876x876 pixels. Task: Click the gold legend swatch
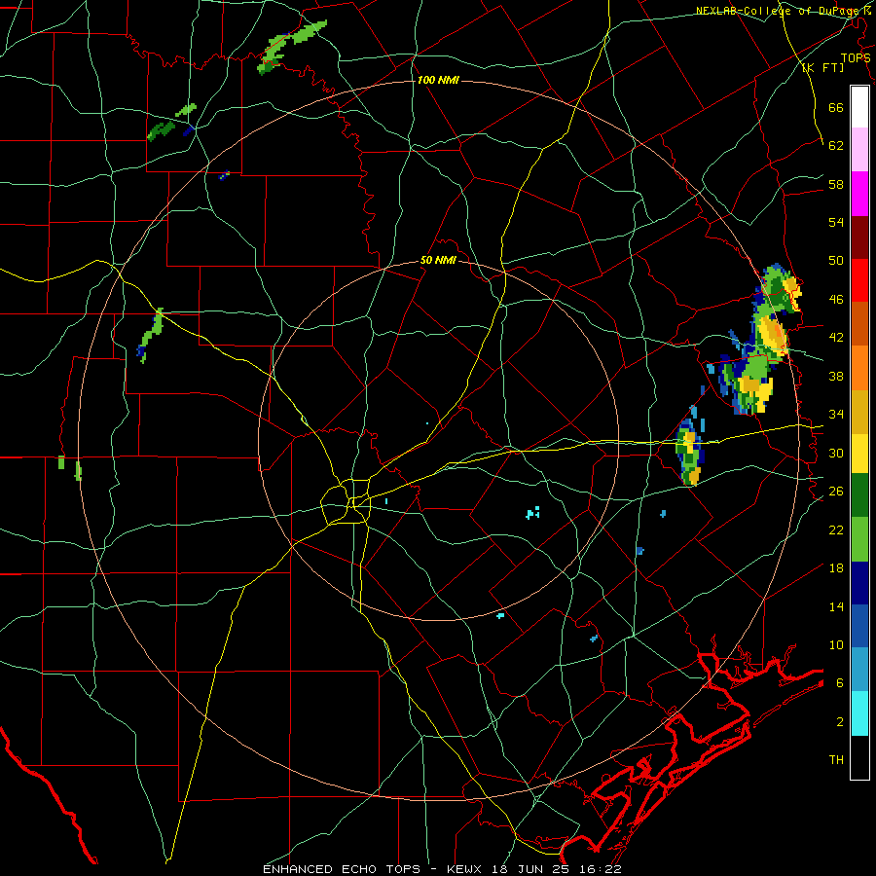tap(859, 412)
